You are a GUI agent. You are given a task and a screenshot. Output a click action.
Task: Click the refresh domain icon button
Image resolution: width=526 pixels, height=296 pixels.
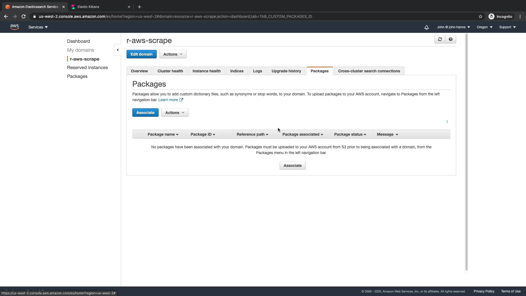click(440, 39)
